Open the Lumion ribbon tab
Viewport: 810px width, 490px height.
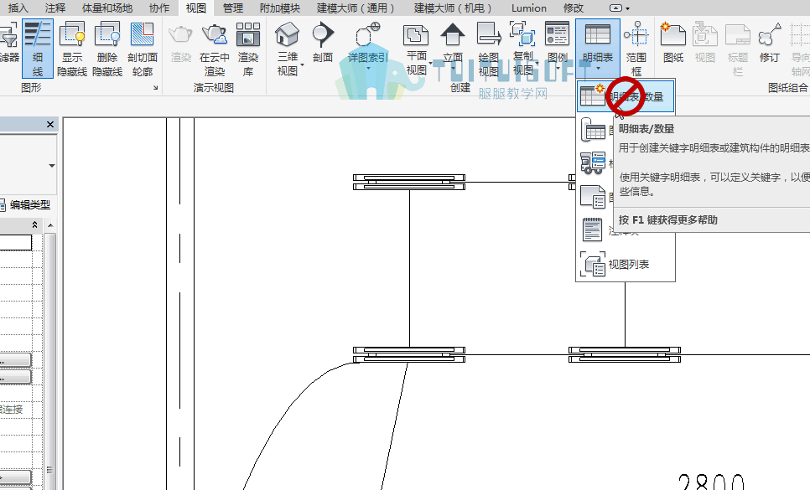pos(529,8)
